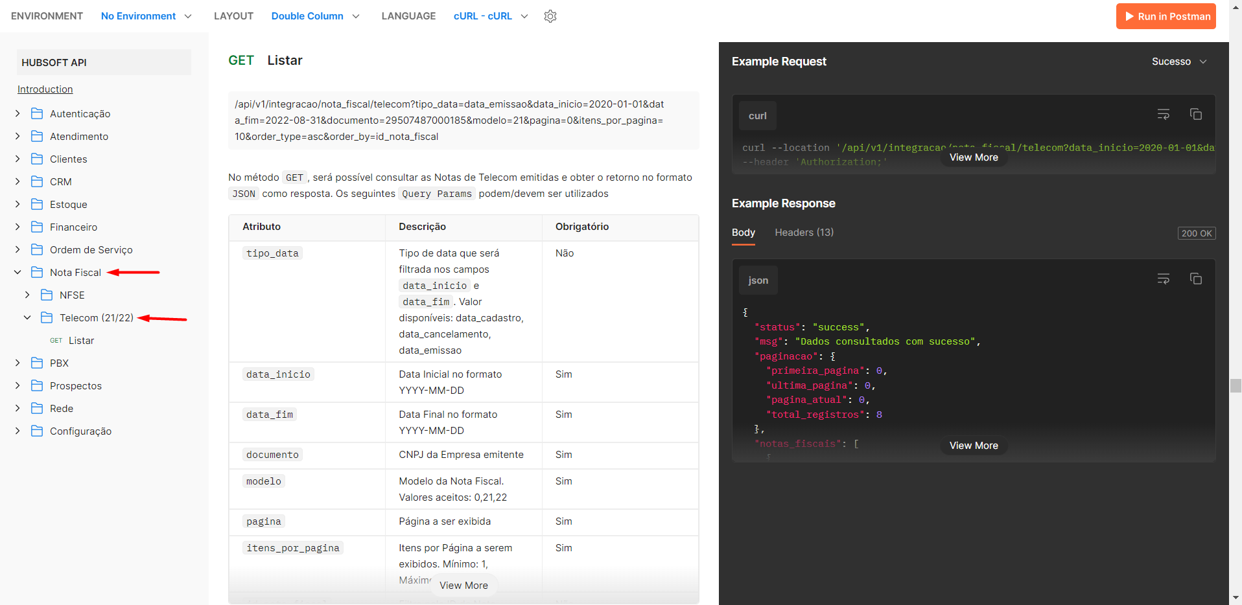
Task: Expand the Configuração folder chevron
Action: coord(18,431)
